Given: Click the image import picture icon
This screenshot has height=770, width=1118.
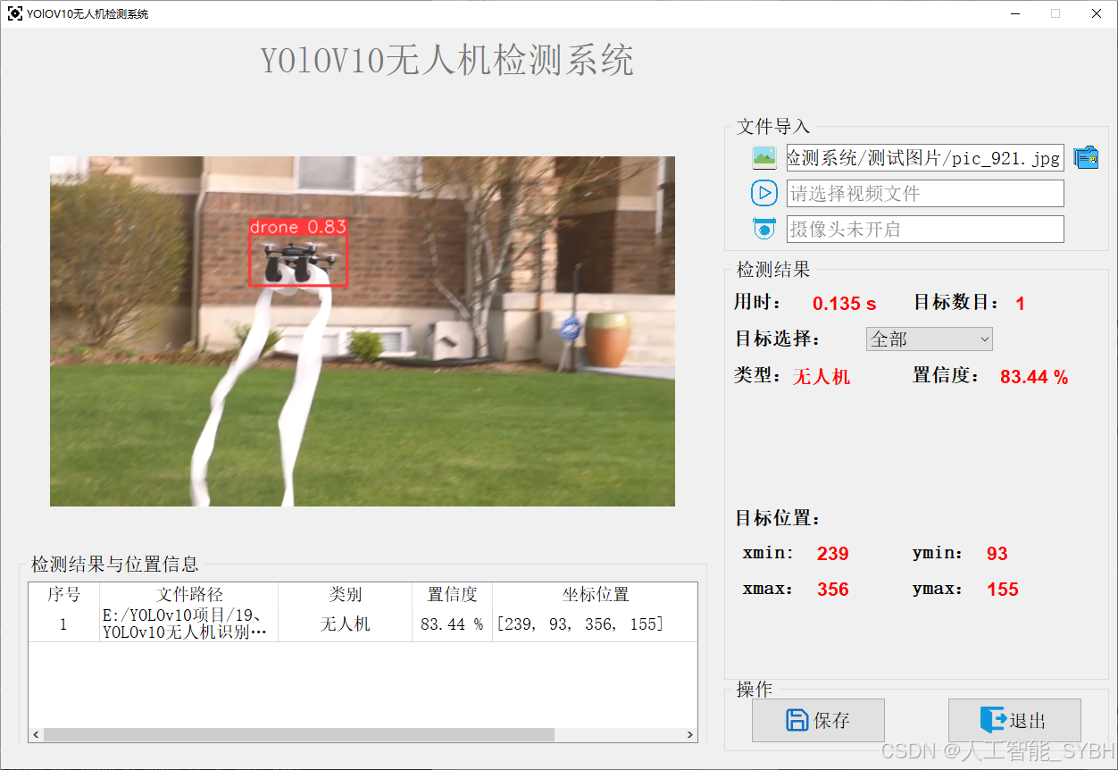Looking at the screenshot, I should pyautogui.click(x=764, y=158).
